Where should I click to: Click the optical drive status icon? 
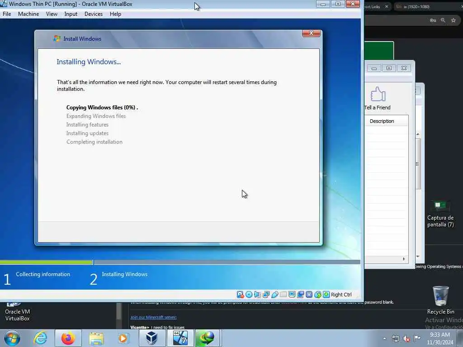[249, 295]
